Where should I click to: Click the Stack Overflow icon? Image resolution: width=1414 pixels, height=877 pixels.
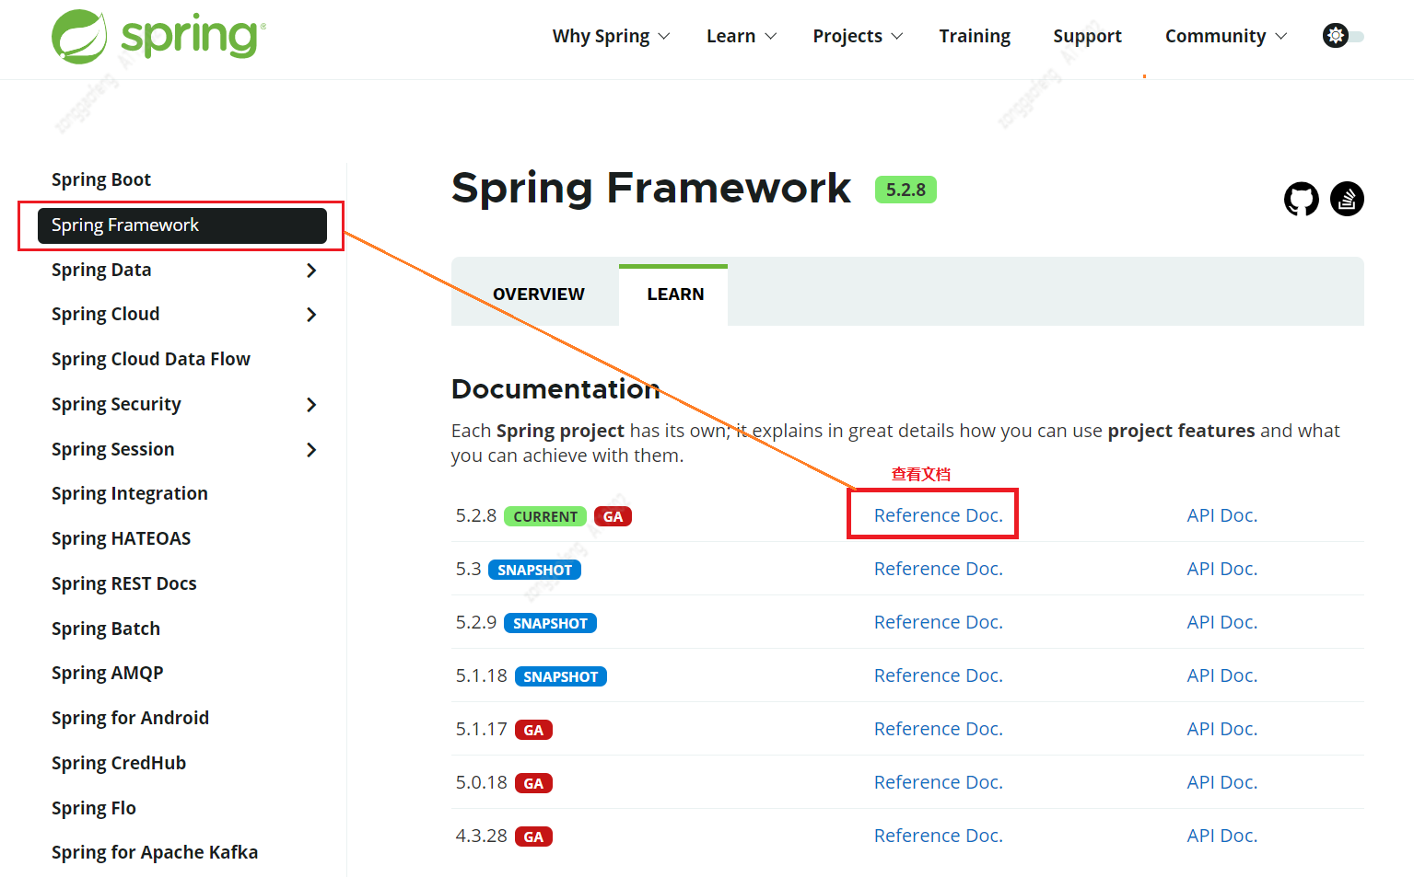(1346, 198)
